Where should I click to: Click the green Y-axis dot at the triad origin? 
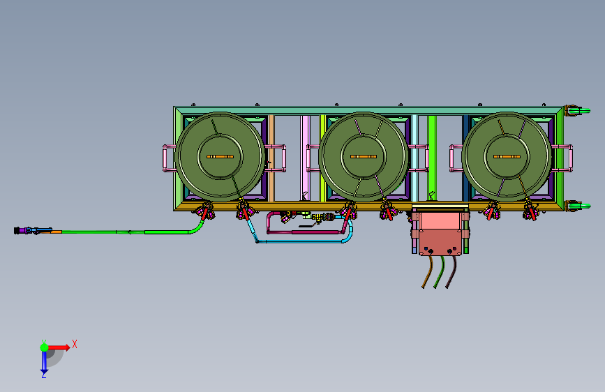[45, 347]
